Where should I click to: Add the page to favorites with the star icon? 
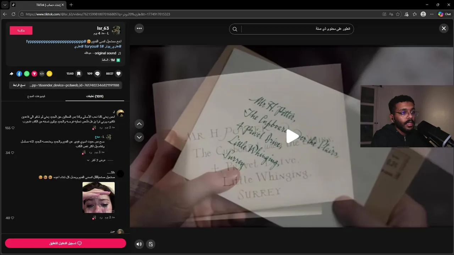(x=398, y=14)
